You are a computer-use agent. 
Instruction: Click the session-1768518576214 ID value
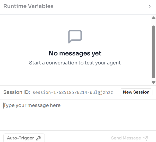pyautogui.click(x=73, y=93)
